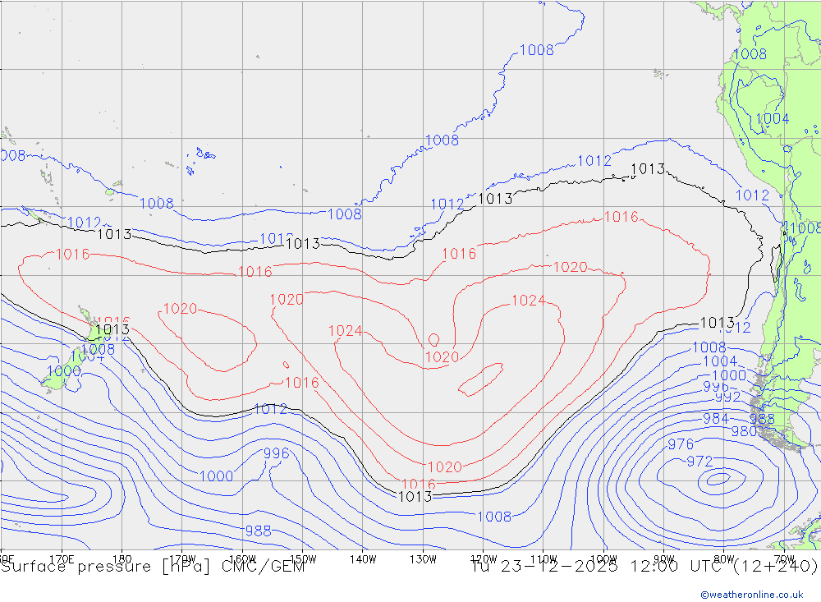Click the blue 1008 label at the chart bottom

(x=494, y=517)
